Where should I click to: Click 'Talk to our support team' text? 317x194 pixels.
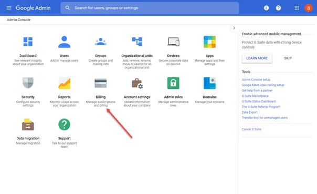coord(64,145)
